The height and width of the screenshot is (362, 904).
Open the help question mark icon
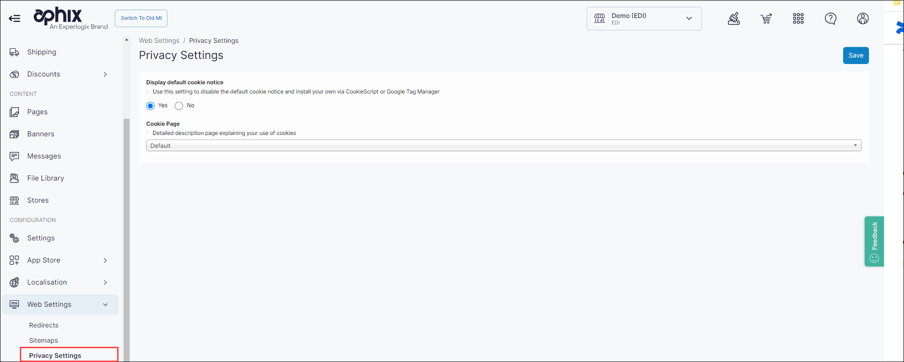[x=831, y=18]
